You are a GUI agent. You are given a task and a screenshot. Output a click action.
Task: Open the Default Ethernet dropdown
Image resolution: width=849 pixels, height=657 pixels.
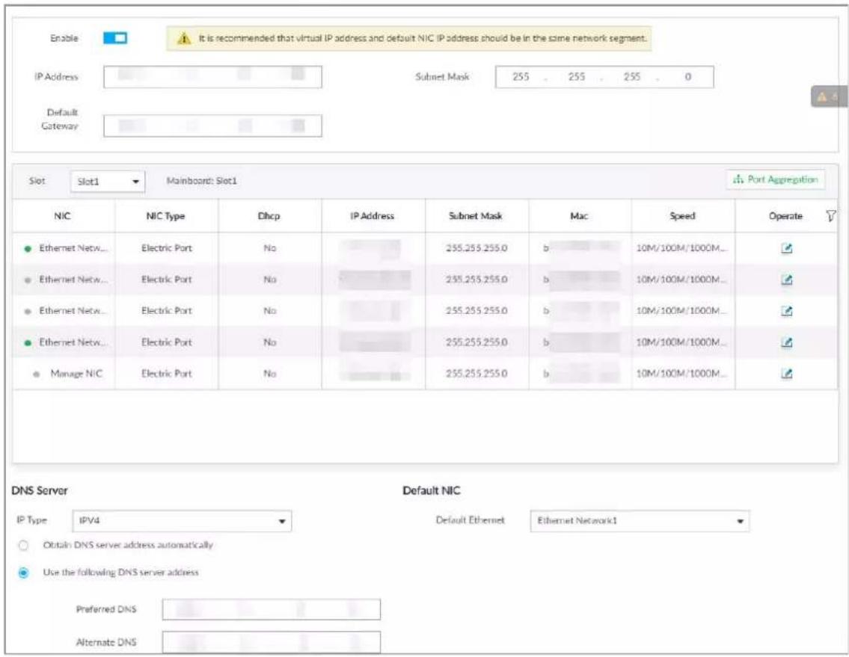[x=640, y=521]
